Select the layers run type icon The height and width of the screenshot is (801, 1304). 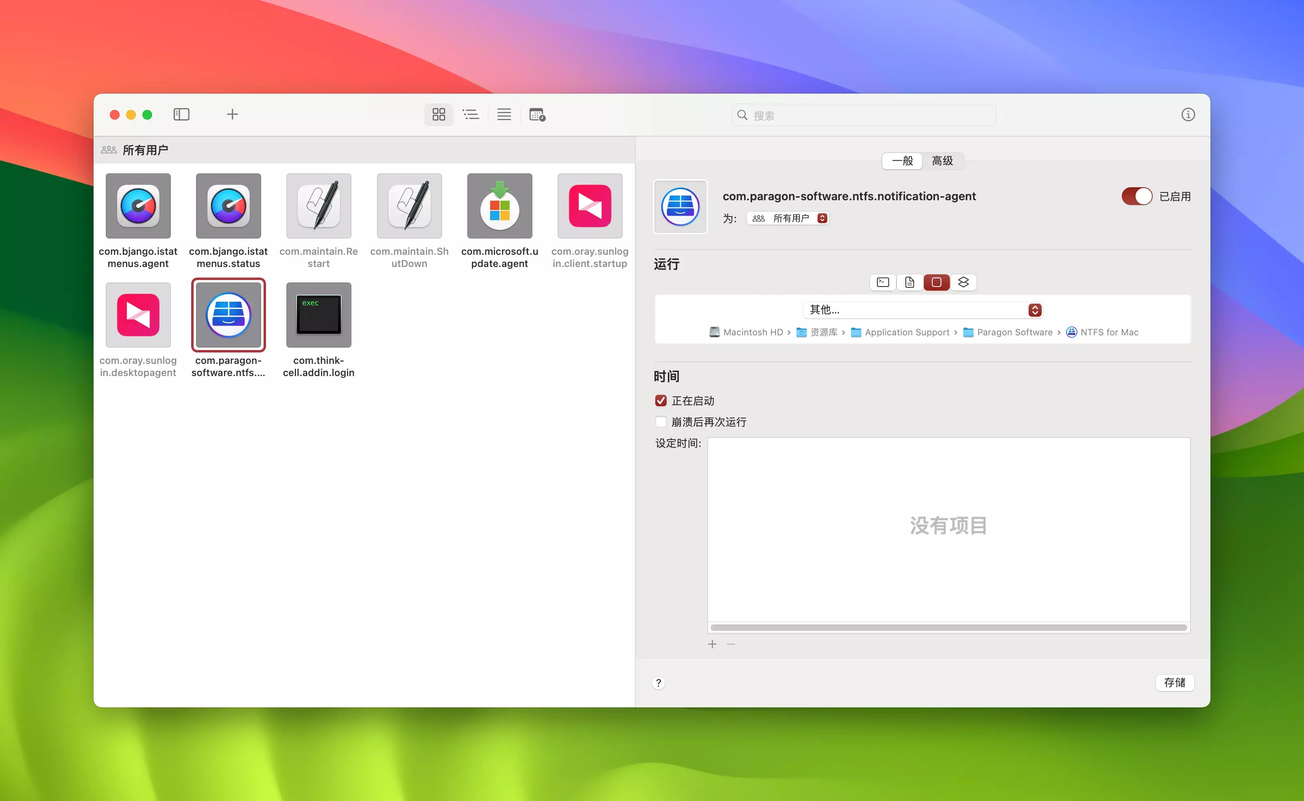(963, 282)
